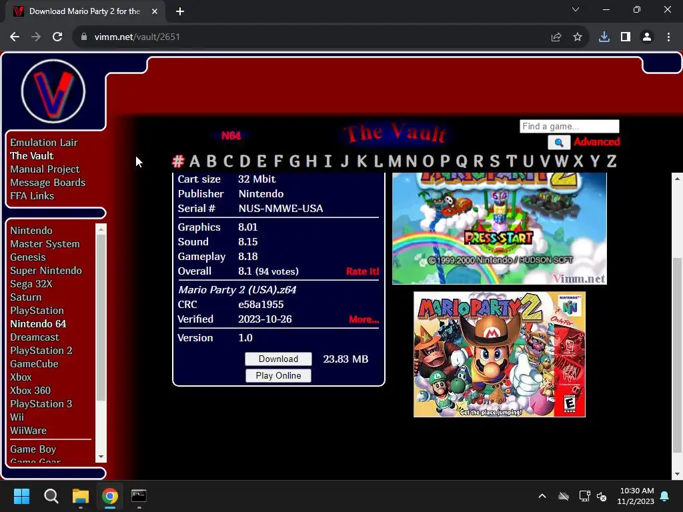
Task: Open the Chrome three-dot menu
Action: [668, 37]
